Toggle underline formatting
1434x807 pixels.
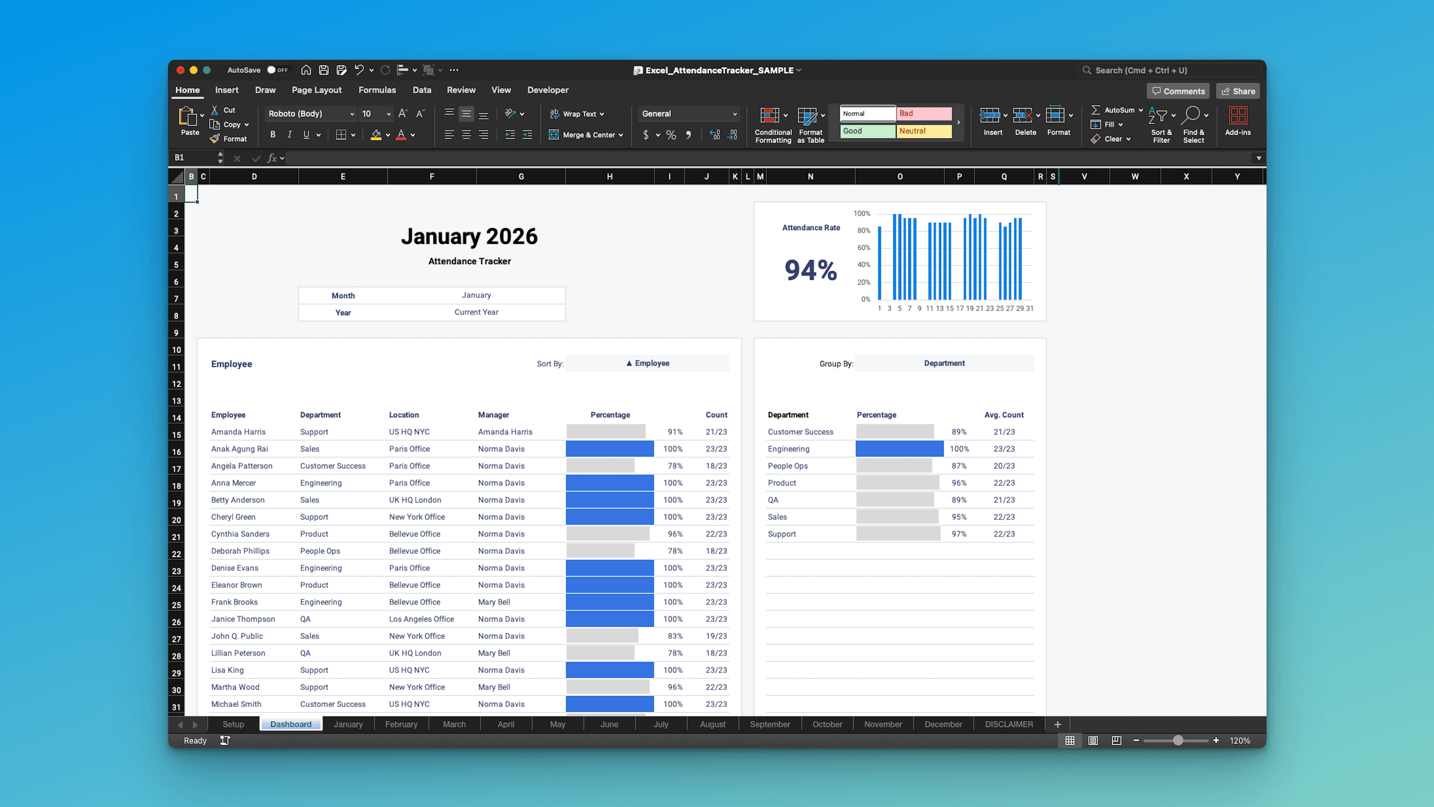tap(306, 134)
